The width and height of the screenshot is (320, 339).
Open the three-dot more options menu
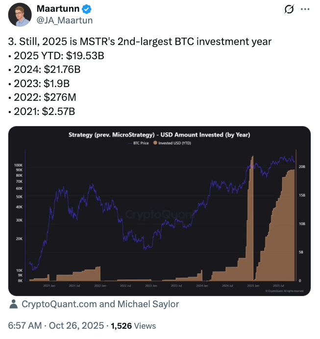point(305,9)
